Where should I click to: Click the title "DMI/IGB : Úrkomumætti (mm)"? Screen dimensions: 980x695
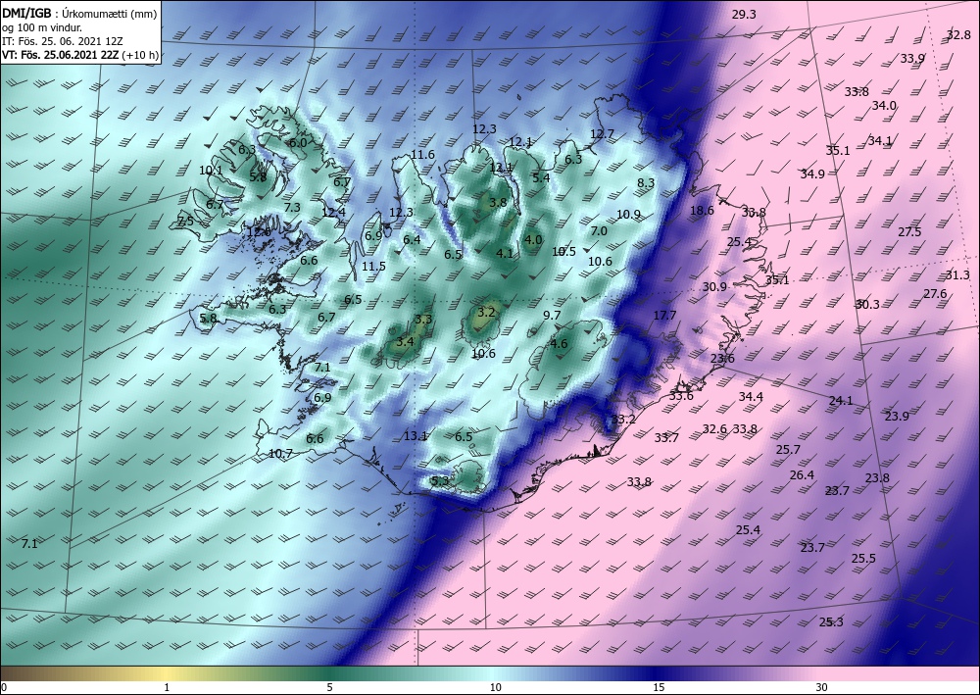click(79, 13)
